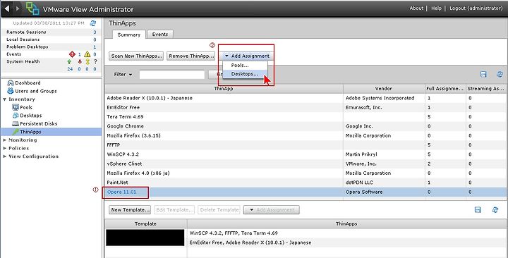Screen dimensions: 508x258
Task: Click the System Health unknown question mark
Action: point(95,61)
